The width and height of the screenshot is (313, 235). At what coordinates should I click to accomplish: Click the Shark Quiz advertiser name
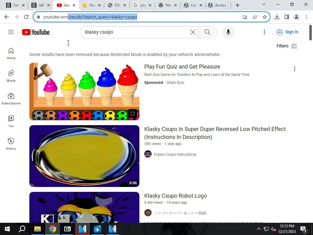[x=175, y=83]
